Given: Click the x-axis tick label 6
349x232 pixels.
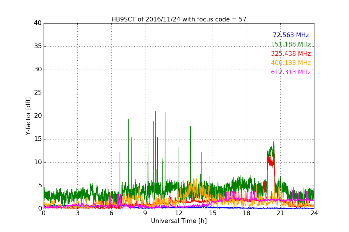Looking at the screenshot, I should click(x=111, y=213).
